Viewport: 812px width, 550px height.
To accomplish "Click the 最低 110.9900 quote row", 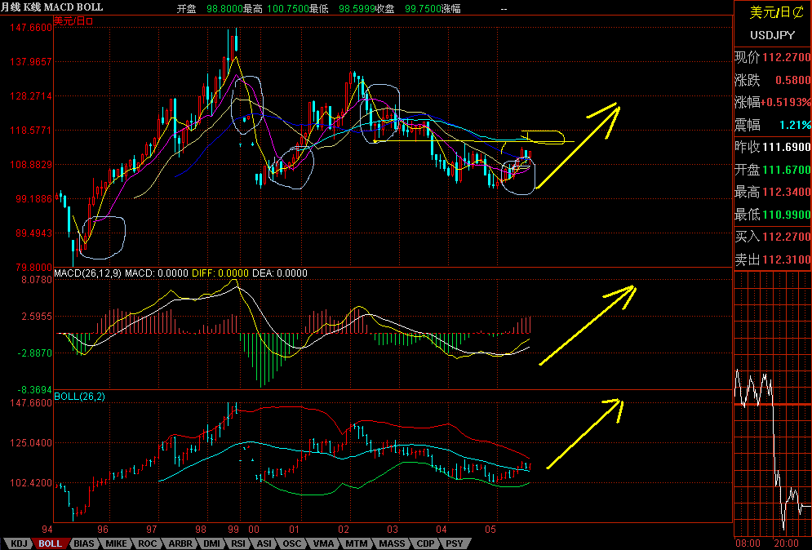I will click(772, 215).
